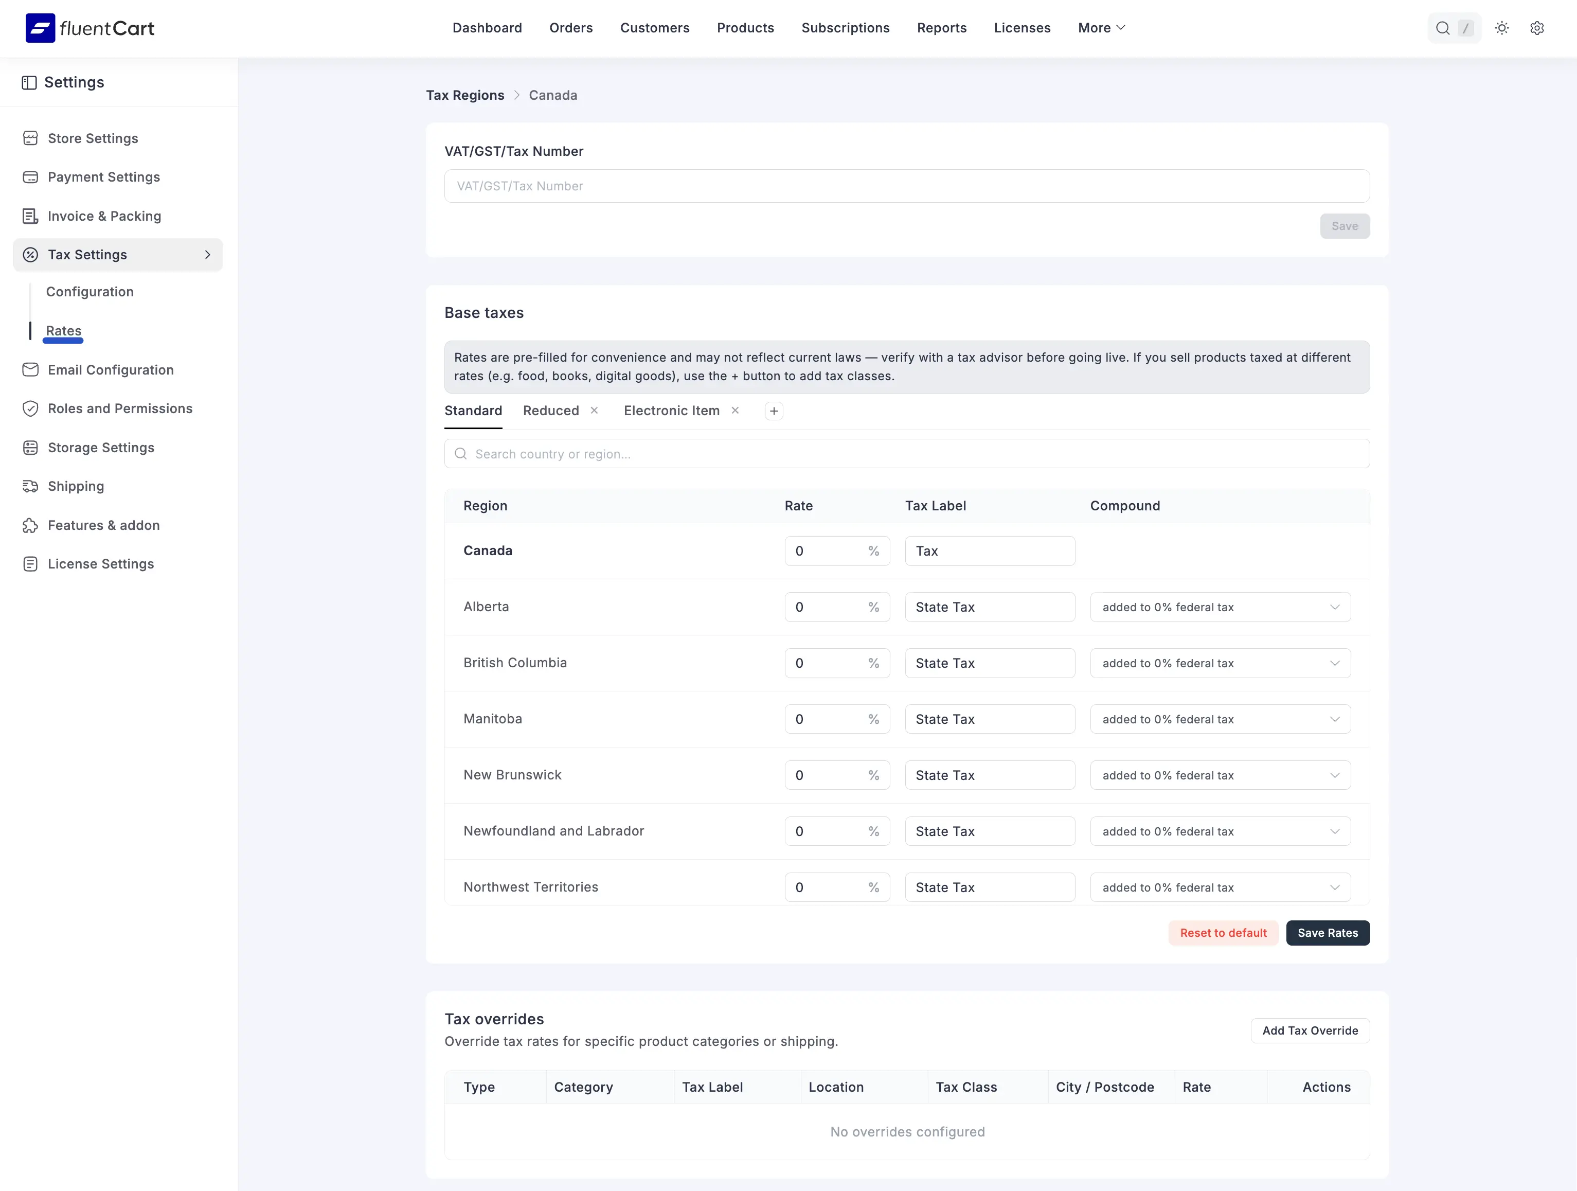The height and width of the screenshot is (1191, 1577).
Task: Select the Standard tax class tab
Action: point(473,411)
